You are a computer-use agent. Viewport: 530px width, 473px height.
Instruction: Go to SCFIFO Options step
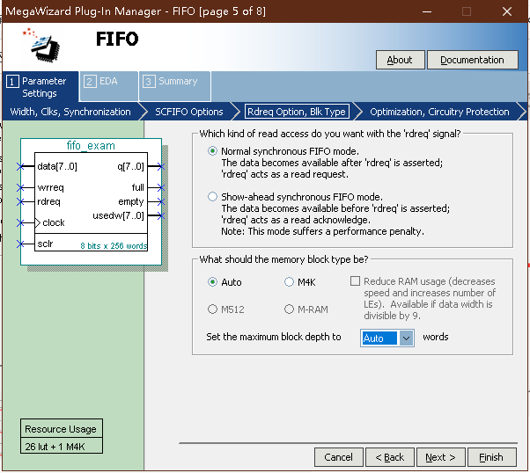[x=189, y=112]
